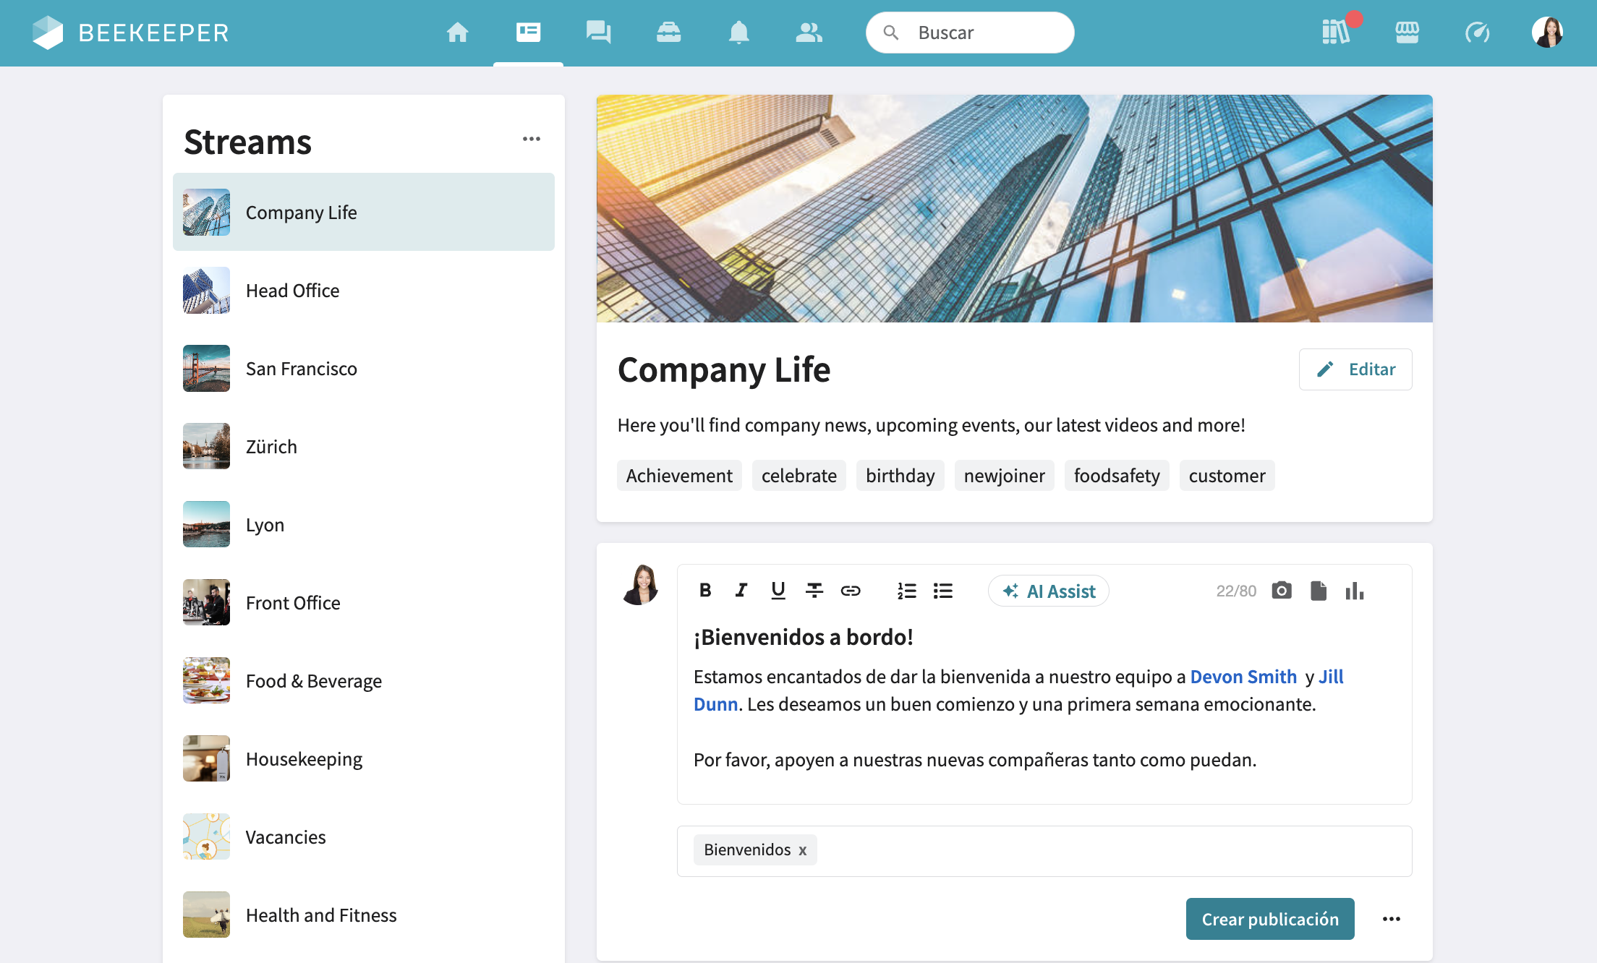Toggle underline formatting in the editor
The width and height of the screenshot is (1597, 963).
778,591
